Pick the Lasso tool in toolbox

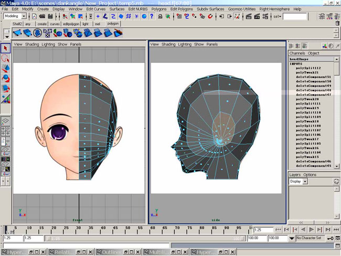point(5,59)
